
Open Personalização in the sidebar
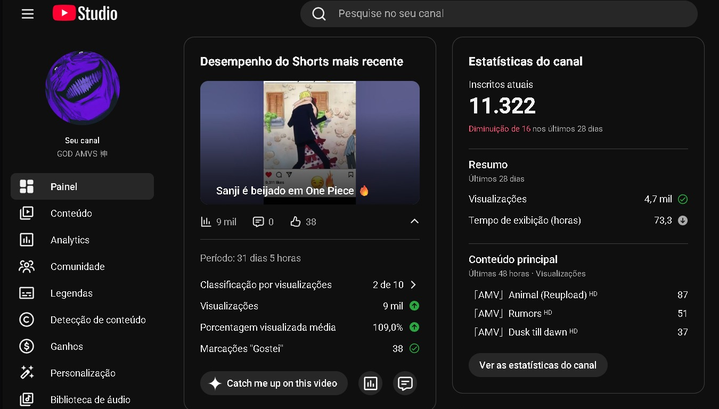point(82,373)
